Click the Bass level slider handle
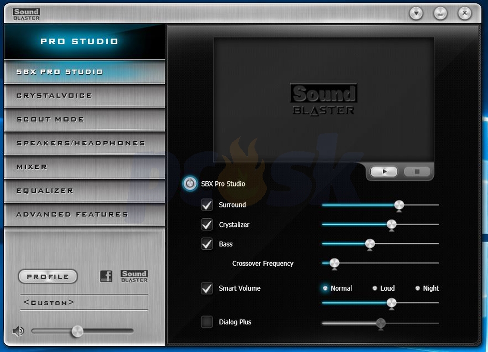 coord(370,244)
